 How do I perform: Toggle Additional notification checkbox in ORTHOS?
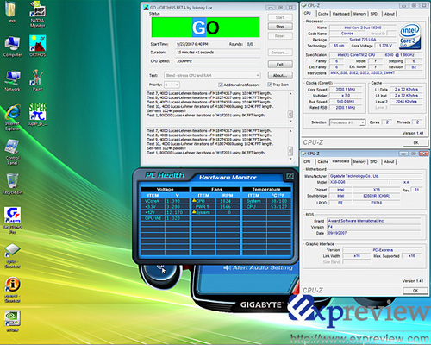tap(221, 85)
